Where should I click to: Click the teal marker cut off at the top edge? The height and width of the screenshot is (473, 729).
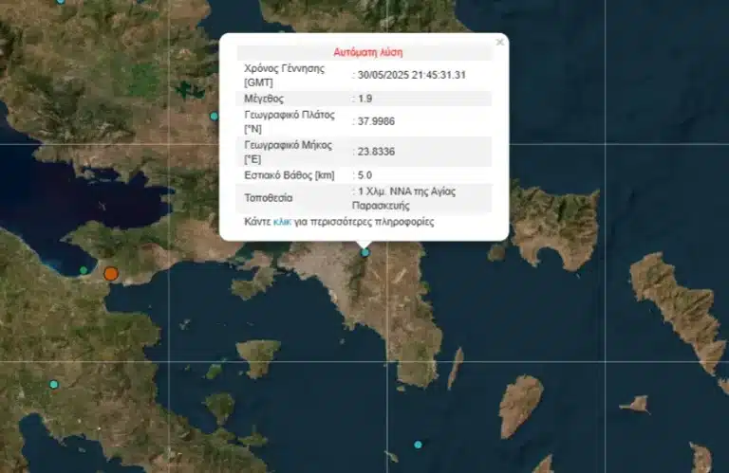point(61,2)
